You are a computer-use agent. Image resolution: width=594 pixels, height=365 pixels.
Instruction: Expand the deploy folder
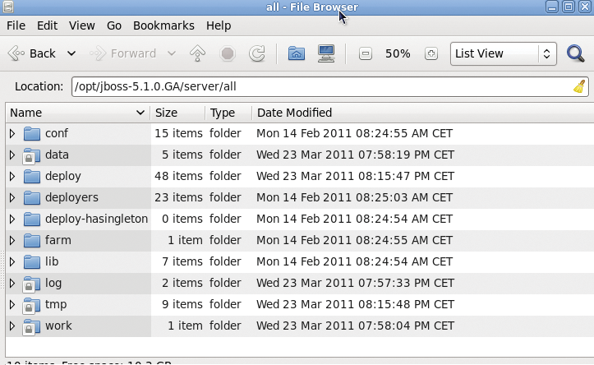(x=12, y=176)
